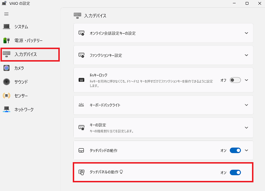Open the ネットワーク section
This screenshot has width=265, height=191.
(x=30, y=110)
